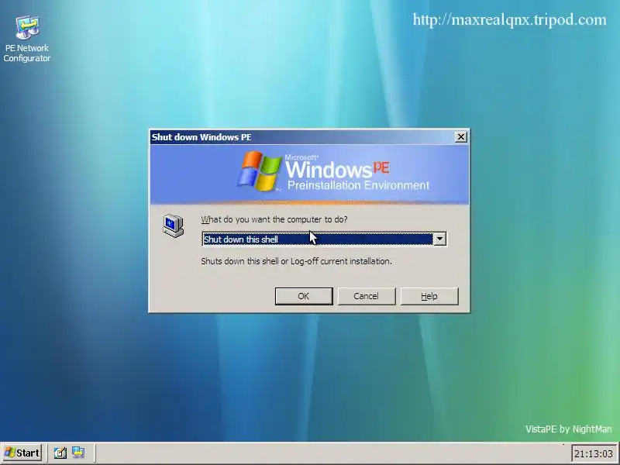620x465 pixels.
Task: Close the Shut down Windows PE dialog
Action: pos(460,137)
